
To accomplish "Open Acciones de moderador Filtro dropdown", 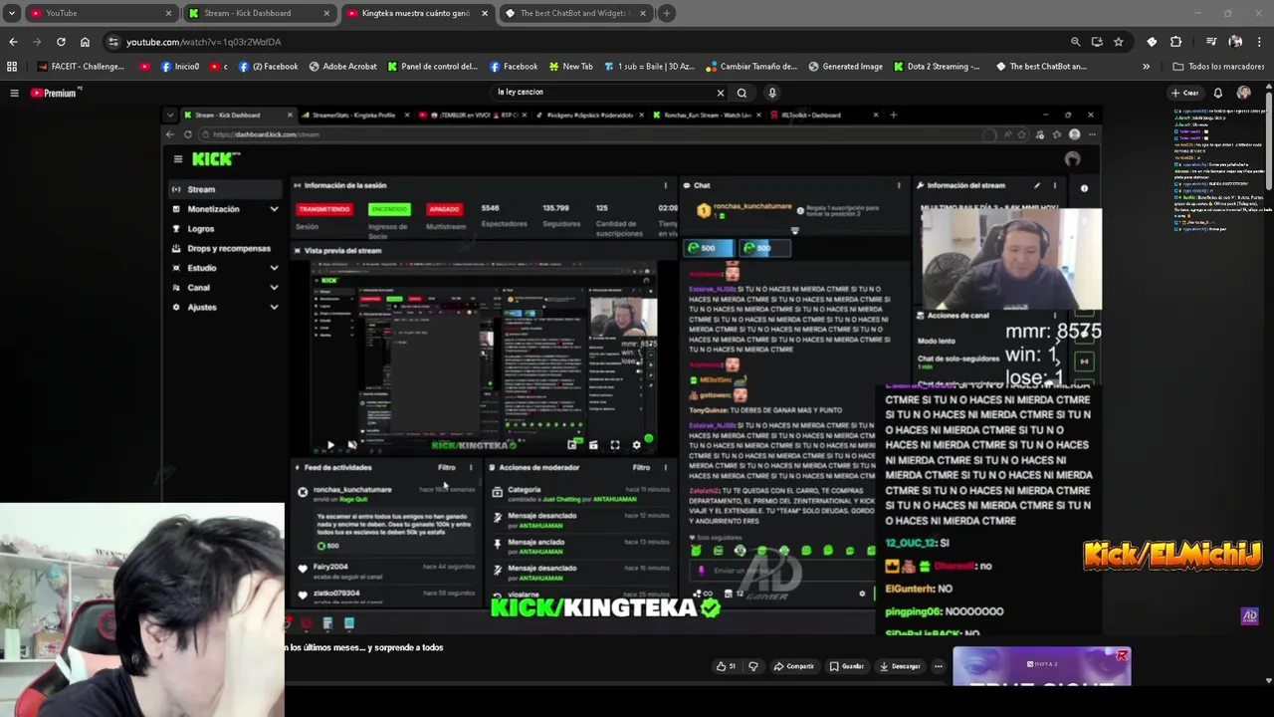I will click(x=642, y=467).
